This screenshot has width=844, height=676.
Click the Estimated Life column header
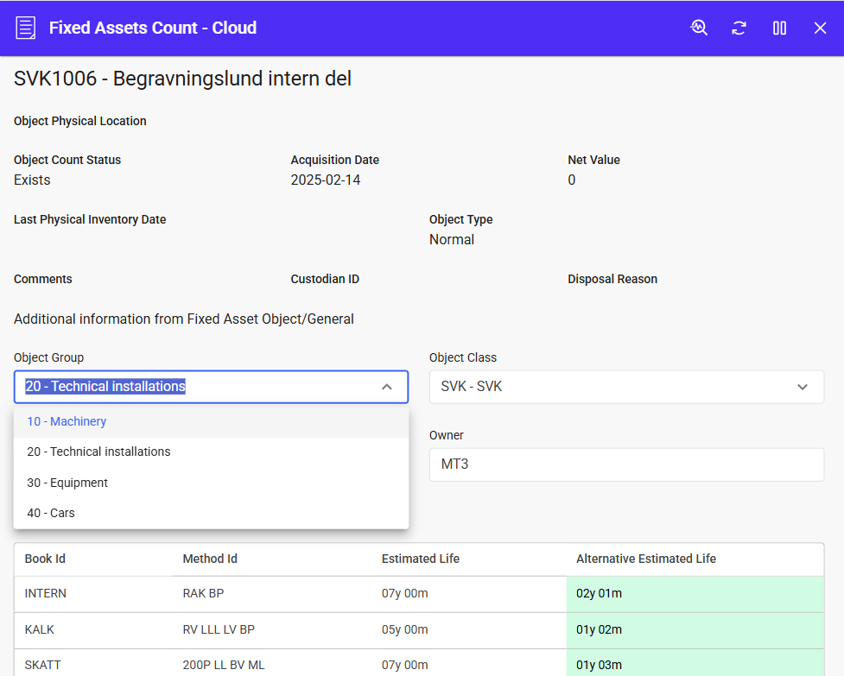[x=420, y=559]
